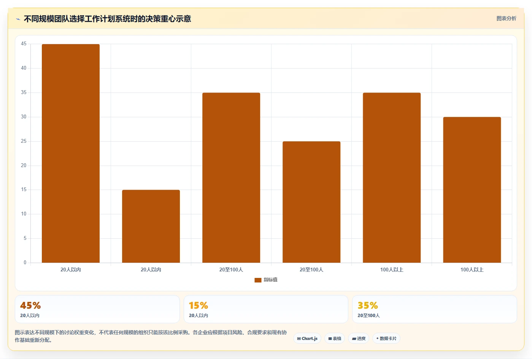This screenshot has height=359, width=532.
Task: Click the footnote text starting 图示表达不同规模下
Action: coord(151,336)
